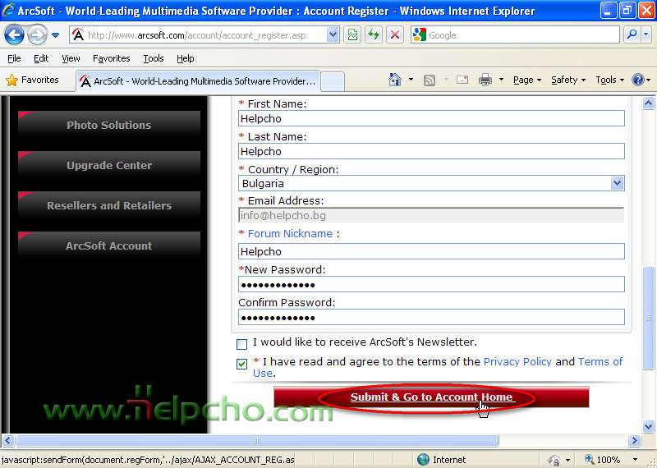This screenshot has height=468, width=657.
Task: Open the Country / Region dropdown
Action: click(x=431, y=184)
